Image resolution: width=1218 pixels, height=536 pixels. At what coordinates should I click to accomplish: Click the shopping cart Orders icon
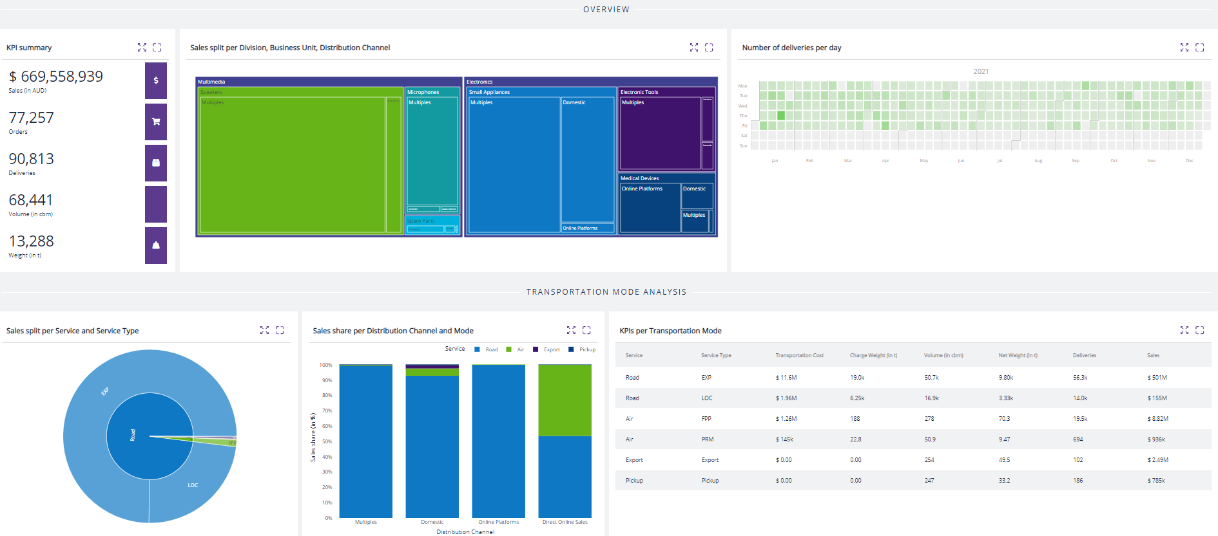pyautogui.click(x=155, y=122)
